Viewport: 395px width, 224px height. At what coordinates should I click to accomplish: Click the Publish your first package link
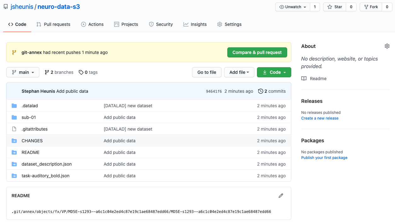(x=324, y=157)
